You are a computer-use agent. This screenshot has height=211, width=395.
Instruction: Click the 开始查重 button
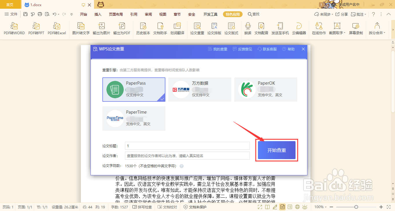[276, 150]
